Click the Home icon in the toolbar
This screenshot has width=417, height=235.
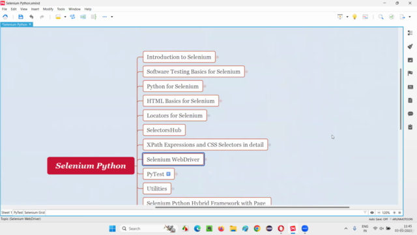click(x=5, y=17)
